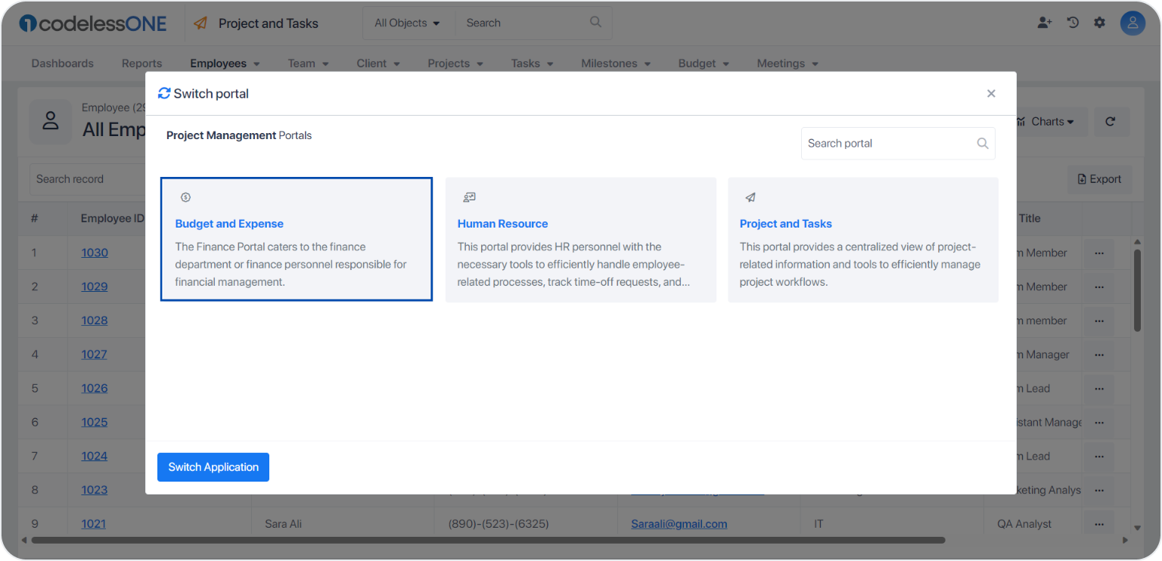This screenshot has height=561, width=1162.
Task: Click the Human Resource card icon
Action: 469,197
